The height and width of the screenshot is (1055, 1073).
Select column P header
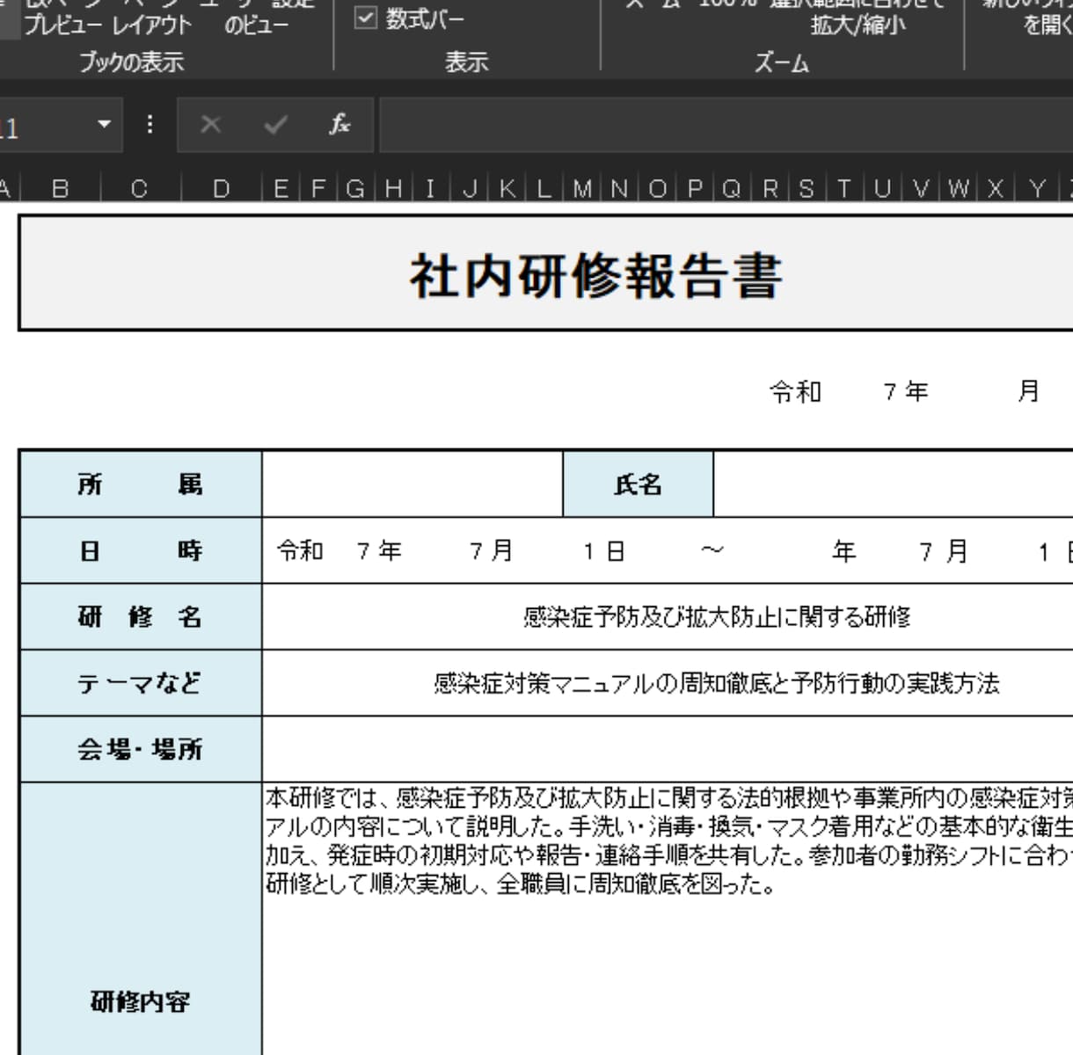tap(695, 188)
